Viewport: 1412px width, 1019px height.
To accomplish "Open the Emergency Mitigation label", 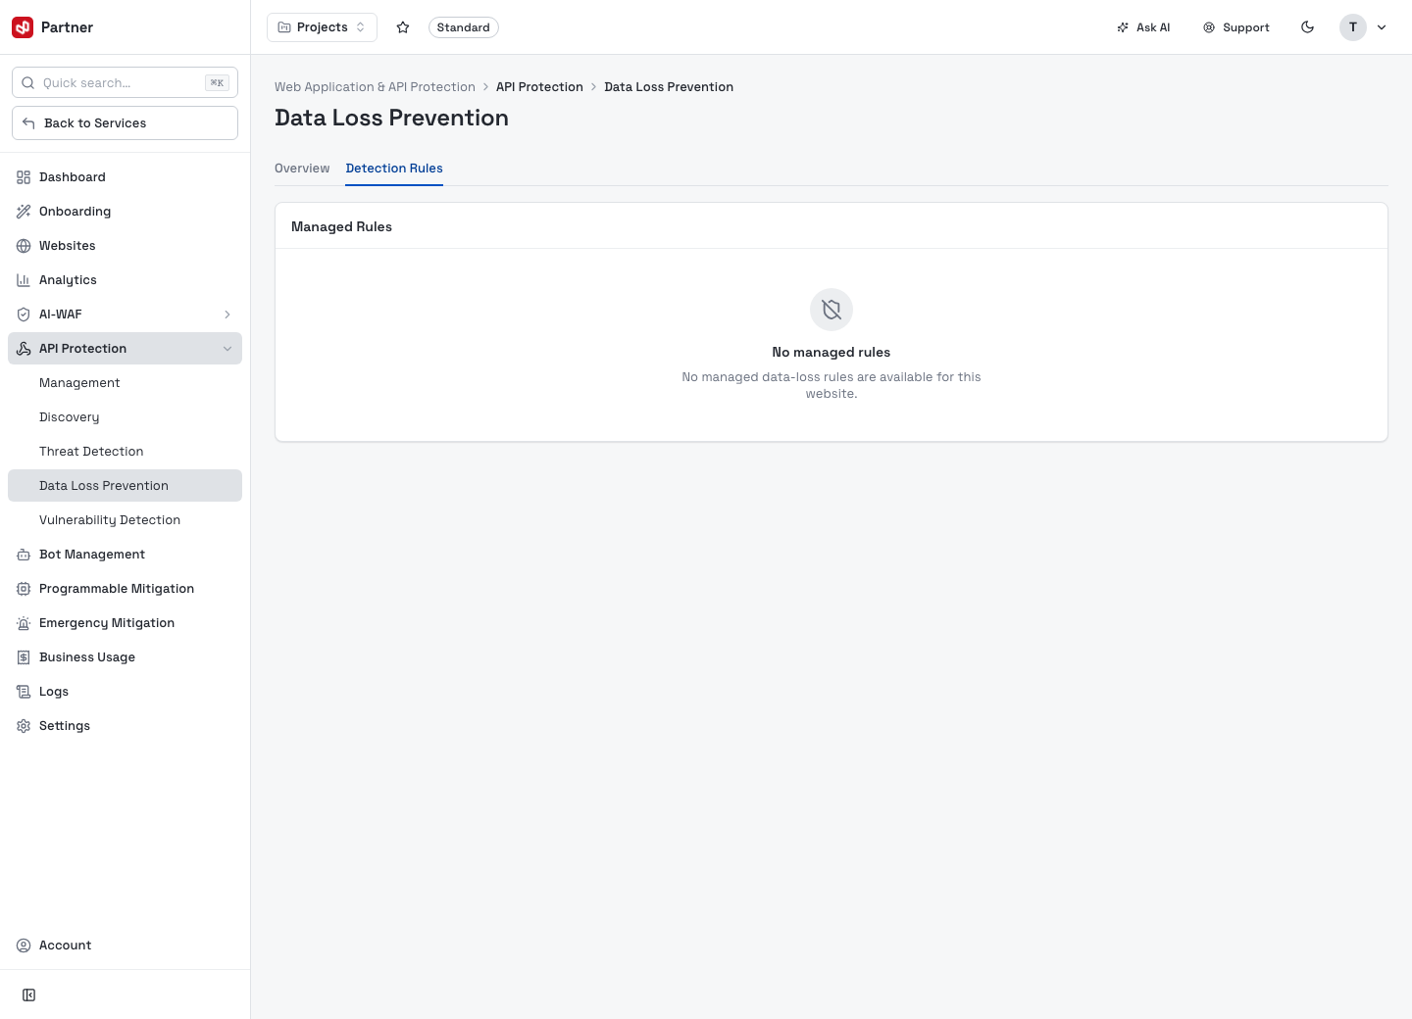I will 107,623.
